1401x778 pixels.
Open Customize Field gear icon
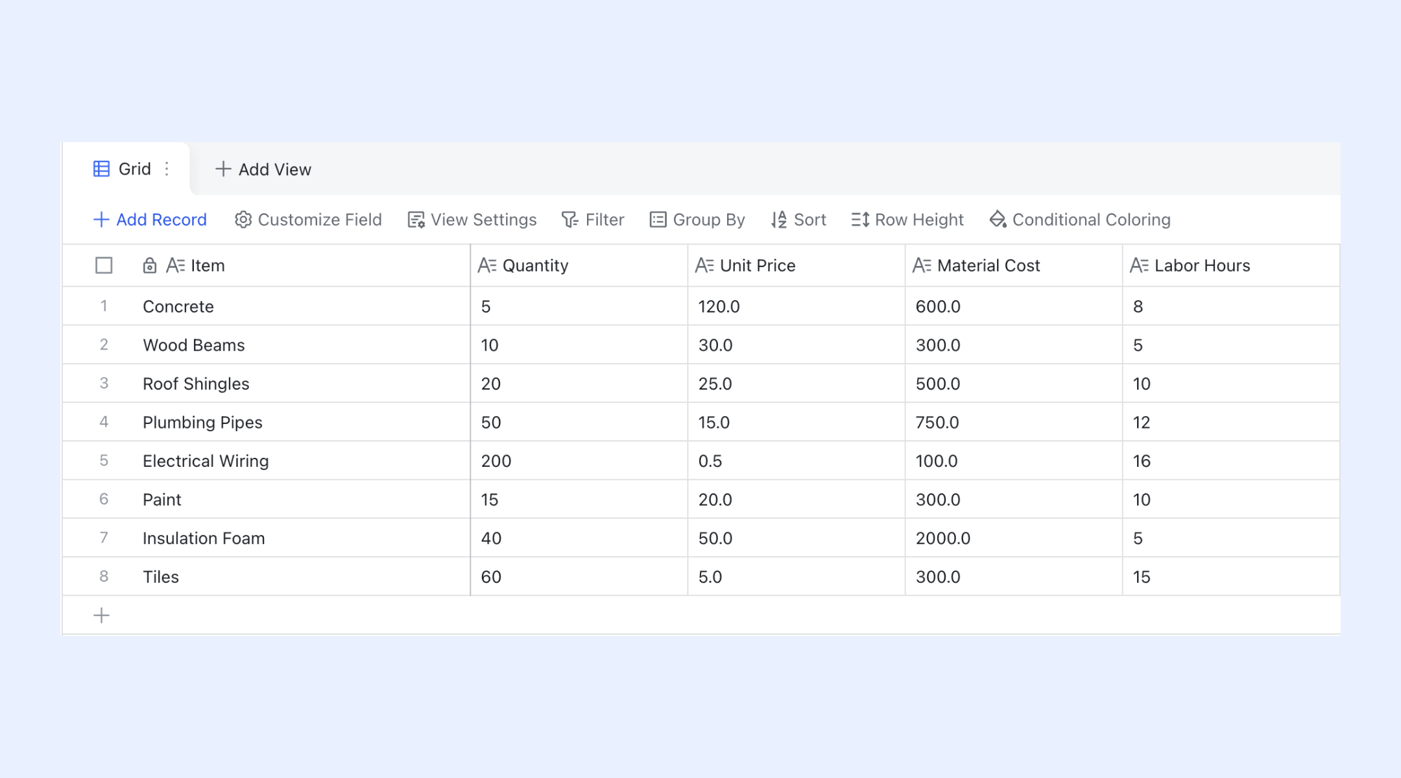tap(243, 220)
